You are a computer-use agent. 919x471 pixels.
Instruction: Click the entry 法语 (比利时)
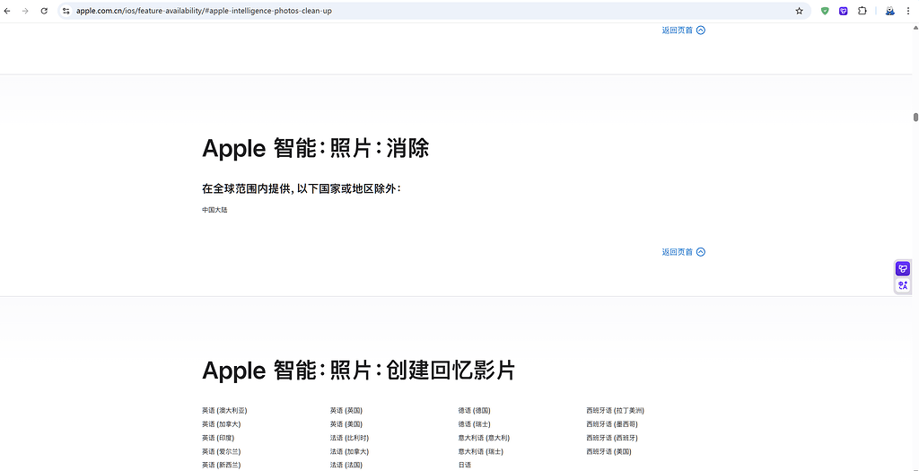click(350, 438)
